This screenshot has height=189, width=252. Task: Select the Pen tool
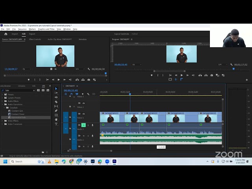pyautogui.click(x=56, y=111)
